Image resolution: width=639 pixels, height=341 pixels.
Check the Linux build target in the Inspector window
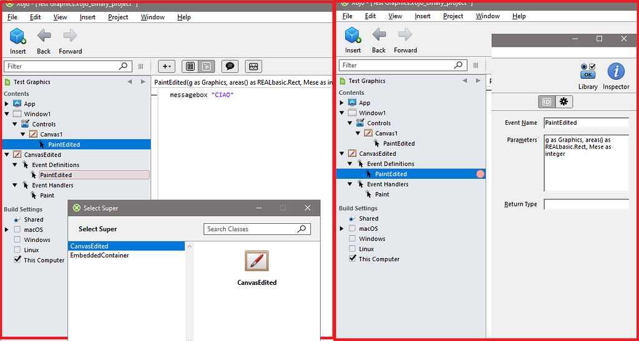352,249
